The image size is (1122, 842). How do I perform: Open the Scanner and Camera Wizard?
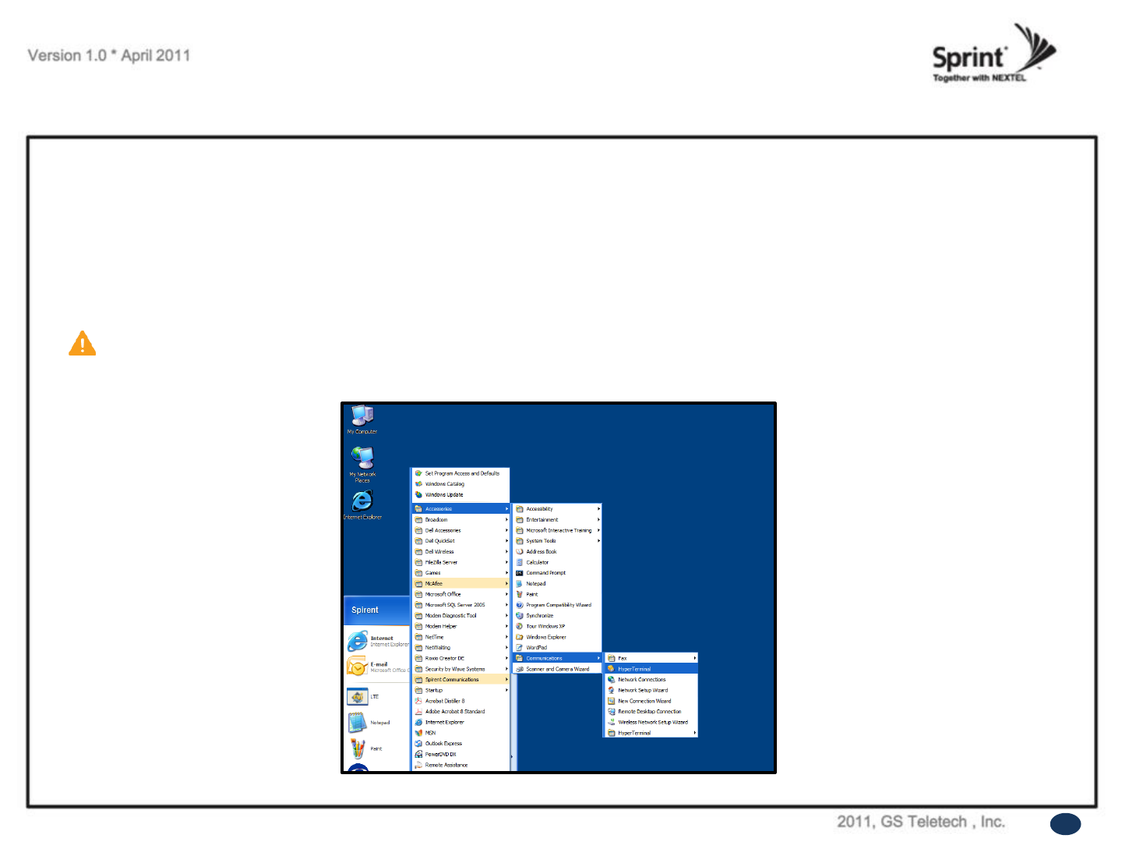coord(558,669)
